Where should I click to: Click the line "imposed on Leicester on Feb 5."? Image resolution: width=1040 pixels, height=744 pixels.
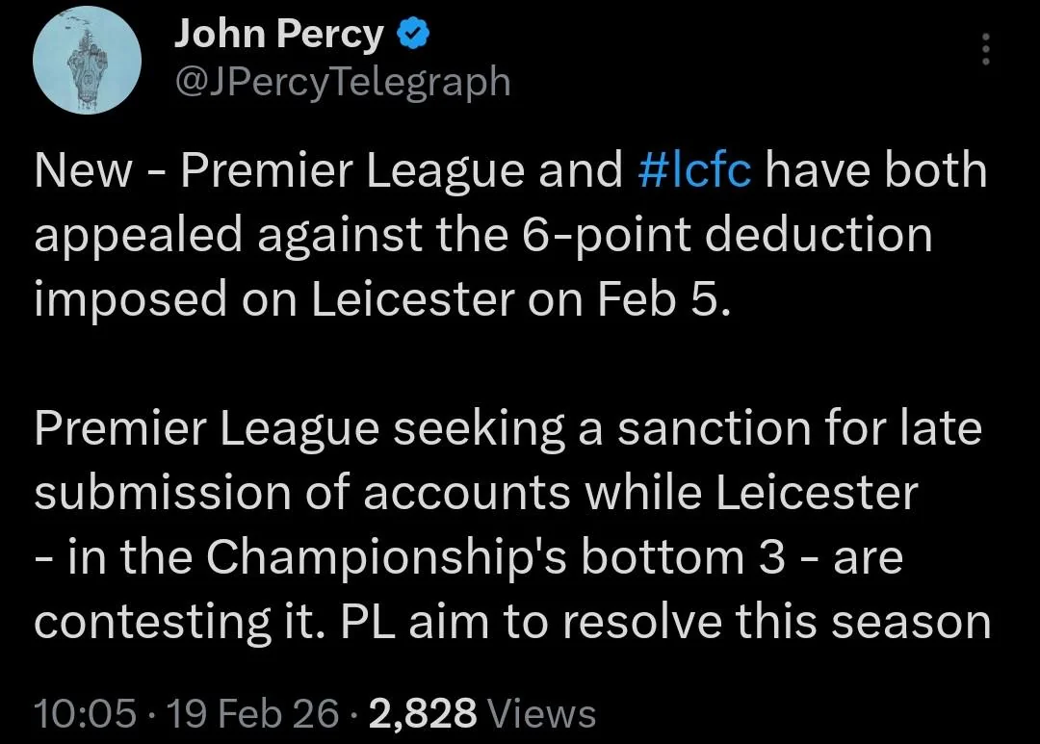(x=382, y=299)
